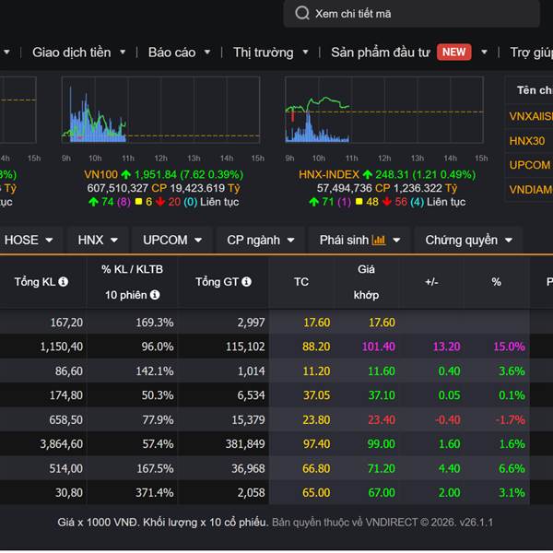Click the red NEW badge
This screenshot has height=553, width=553.
(x=453, y=53)
